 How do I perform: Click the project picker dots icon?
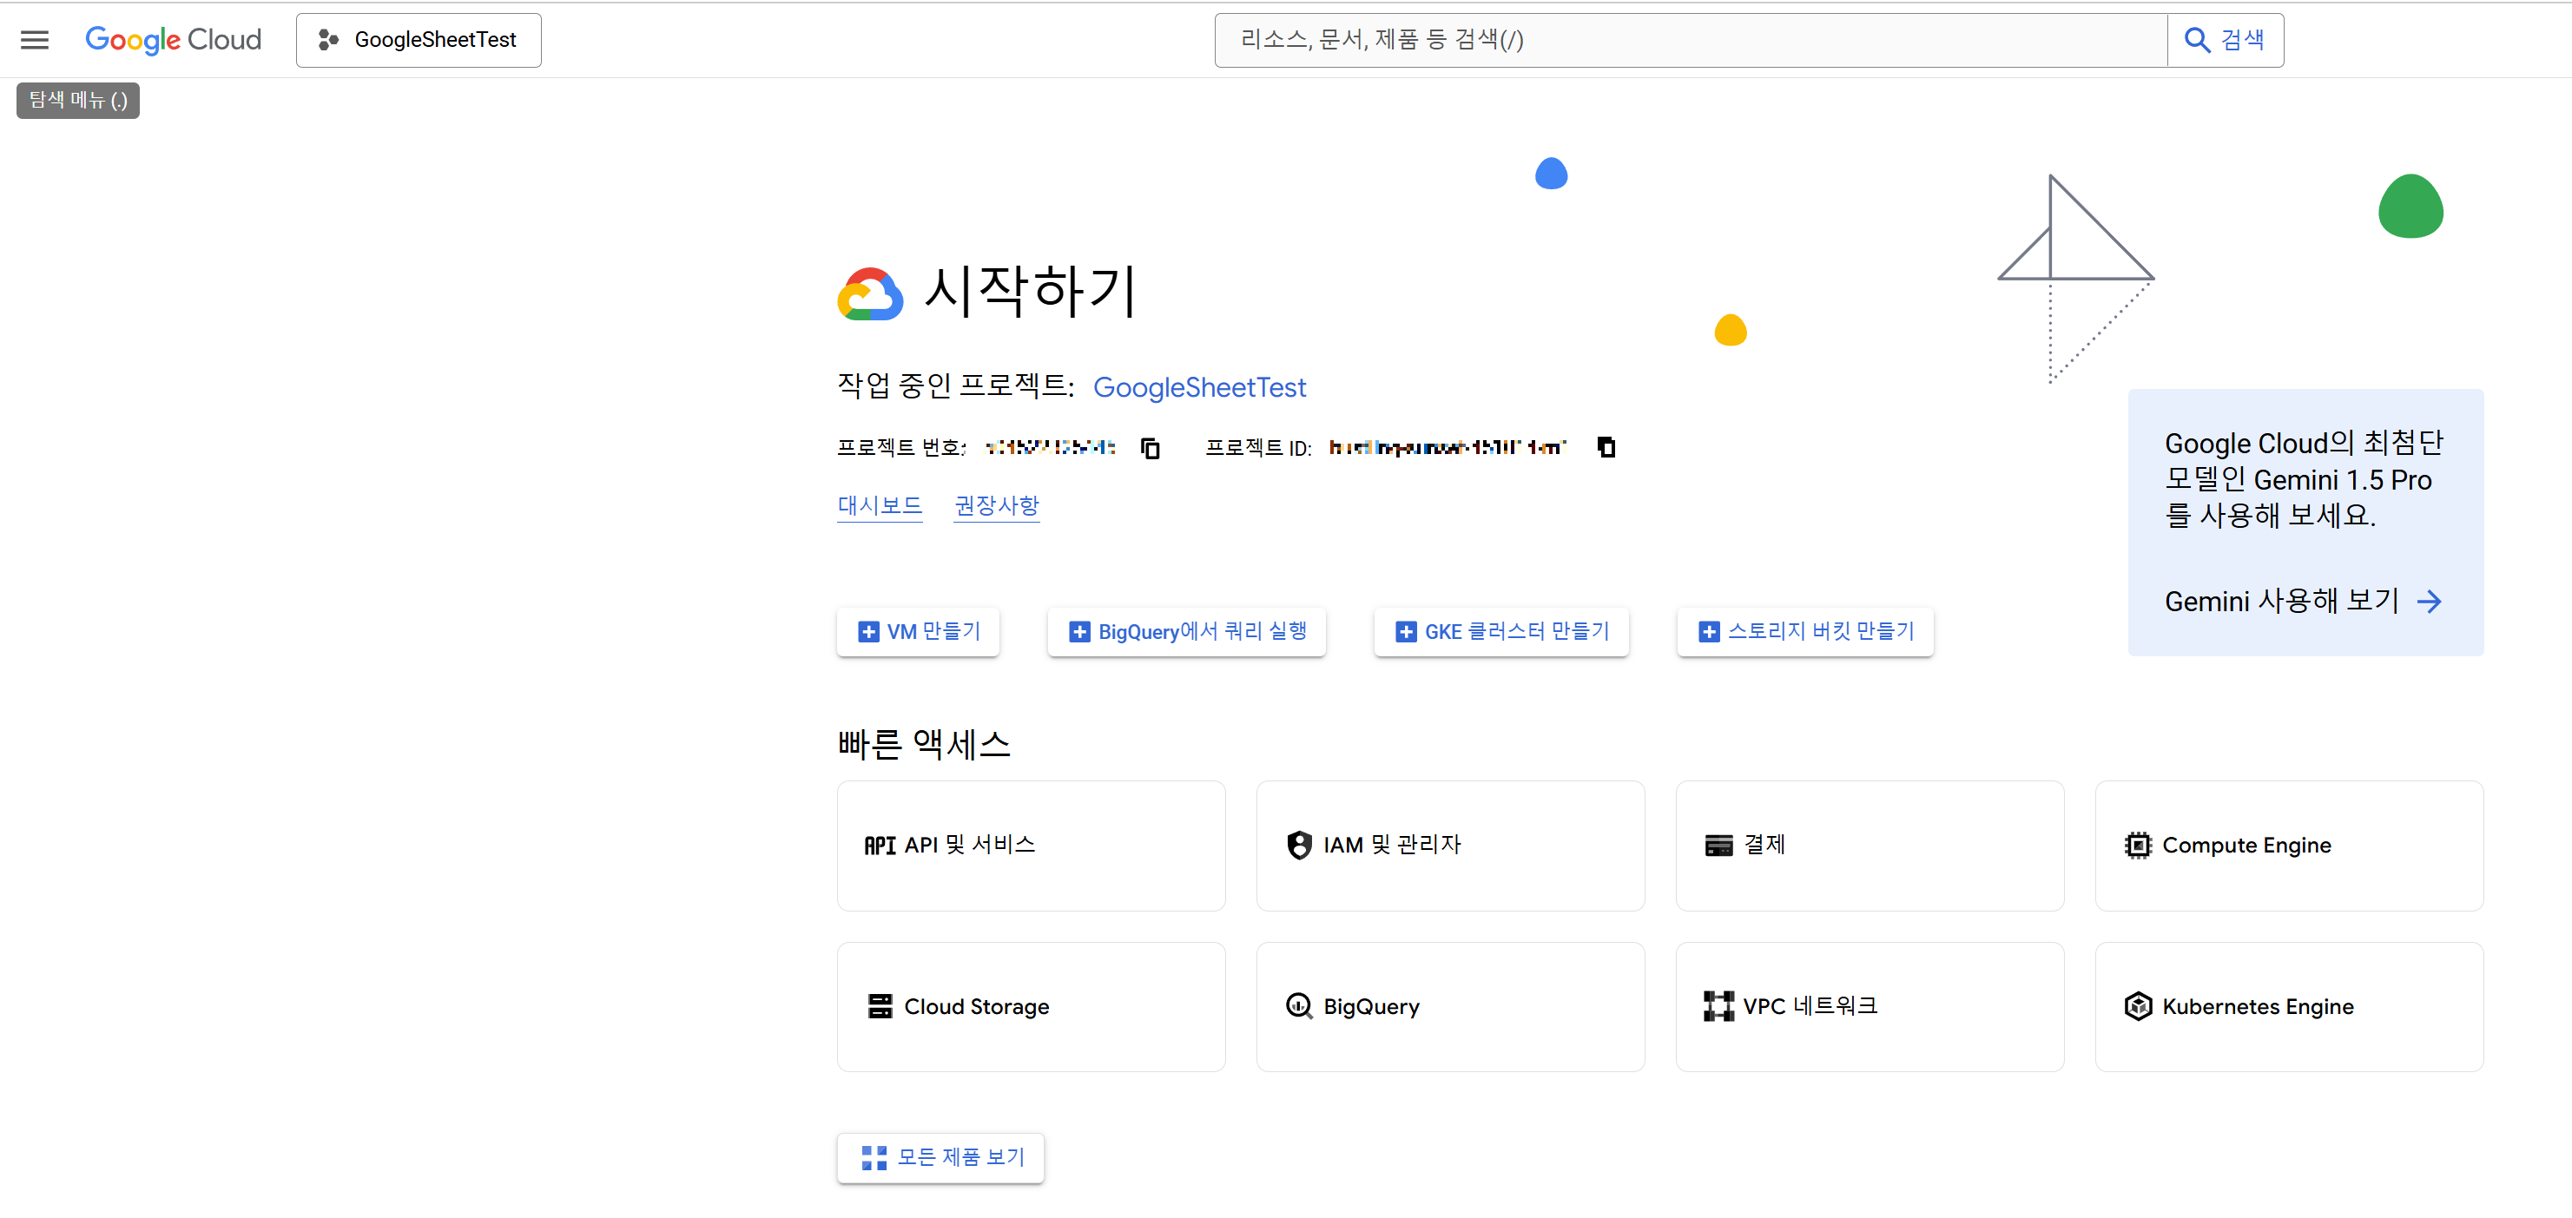click(327, 40)
